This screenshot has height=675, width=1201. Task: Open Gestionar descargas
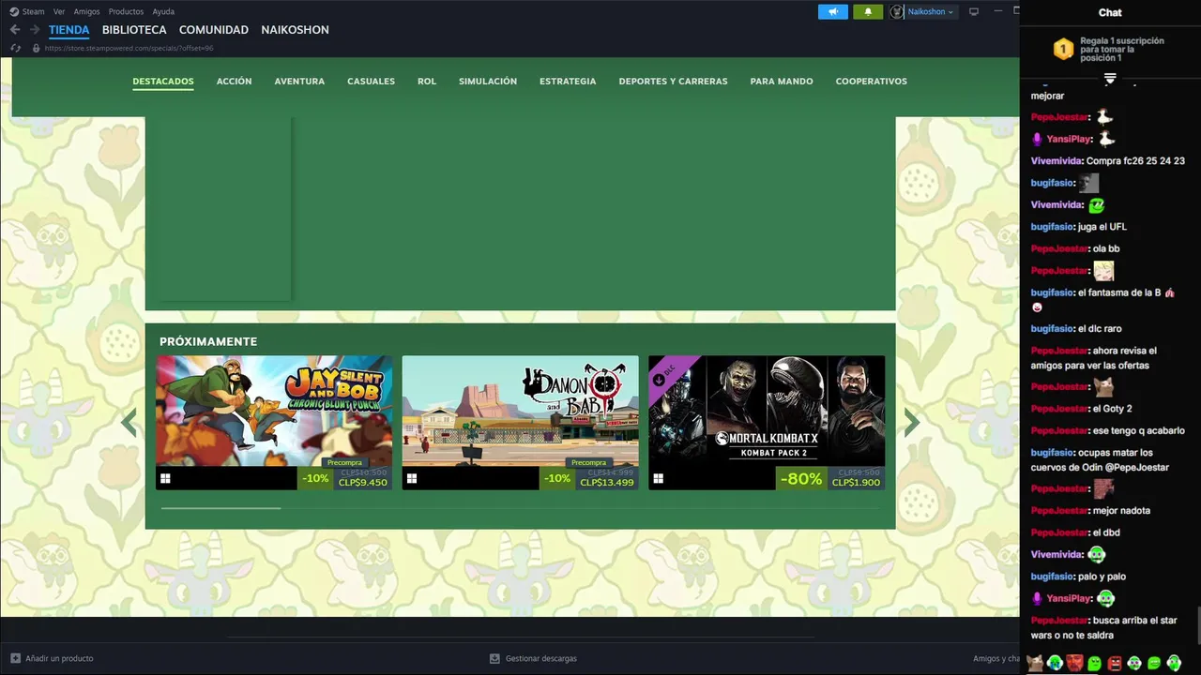point(533,658)
